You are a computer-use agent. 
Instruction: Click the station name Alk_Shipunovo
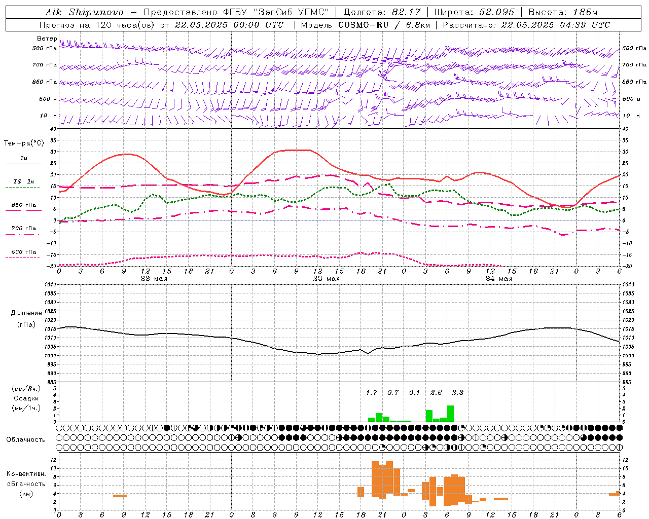(x=84, y=12)
